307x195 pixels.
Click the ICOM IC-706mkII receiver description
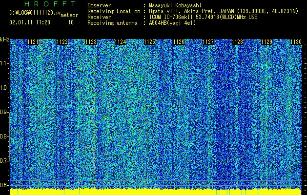pos(203,17)
